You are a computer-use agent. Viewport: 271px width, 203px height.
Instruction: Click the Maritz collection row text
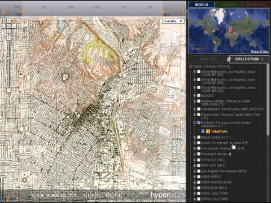(x=216, y=138)
